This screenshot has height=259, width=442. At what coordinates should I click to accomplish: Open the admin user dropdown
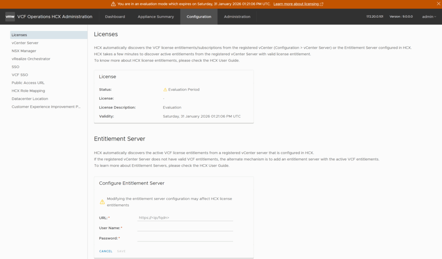[429, 17]
